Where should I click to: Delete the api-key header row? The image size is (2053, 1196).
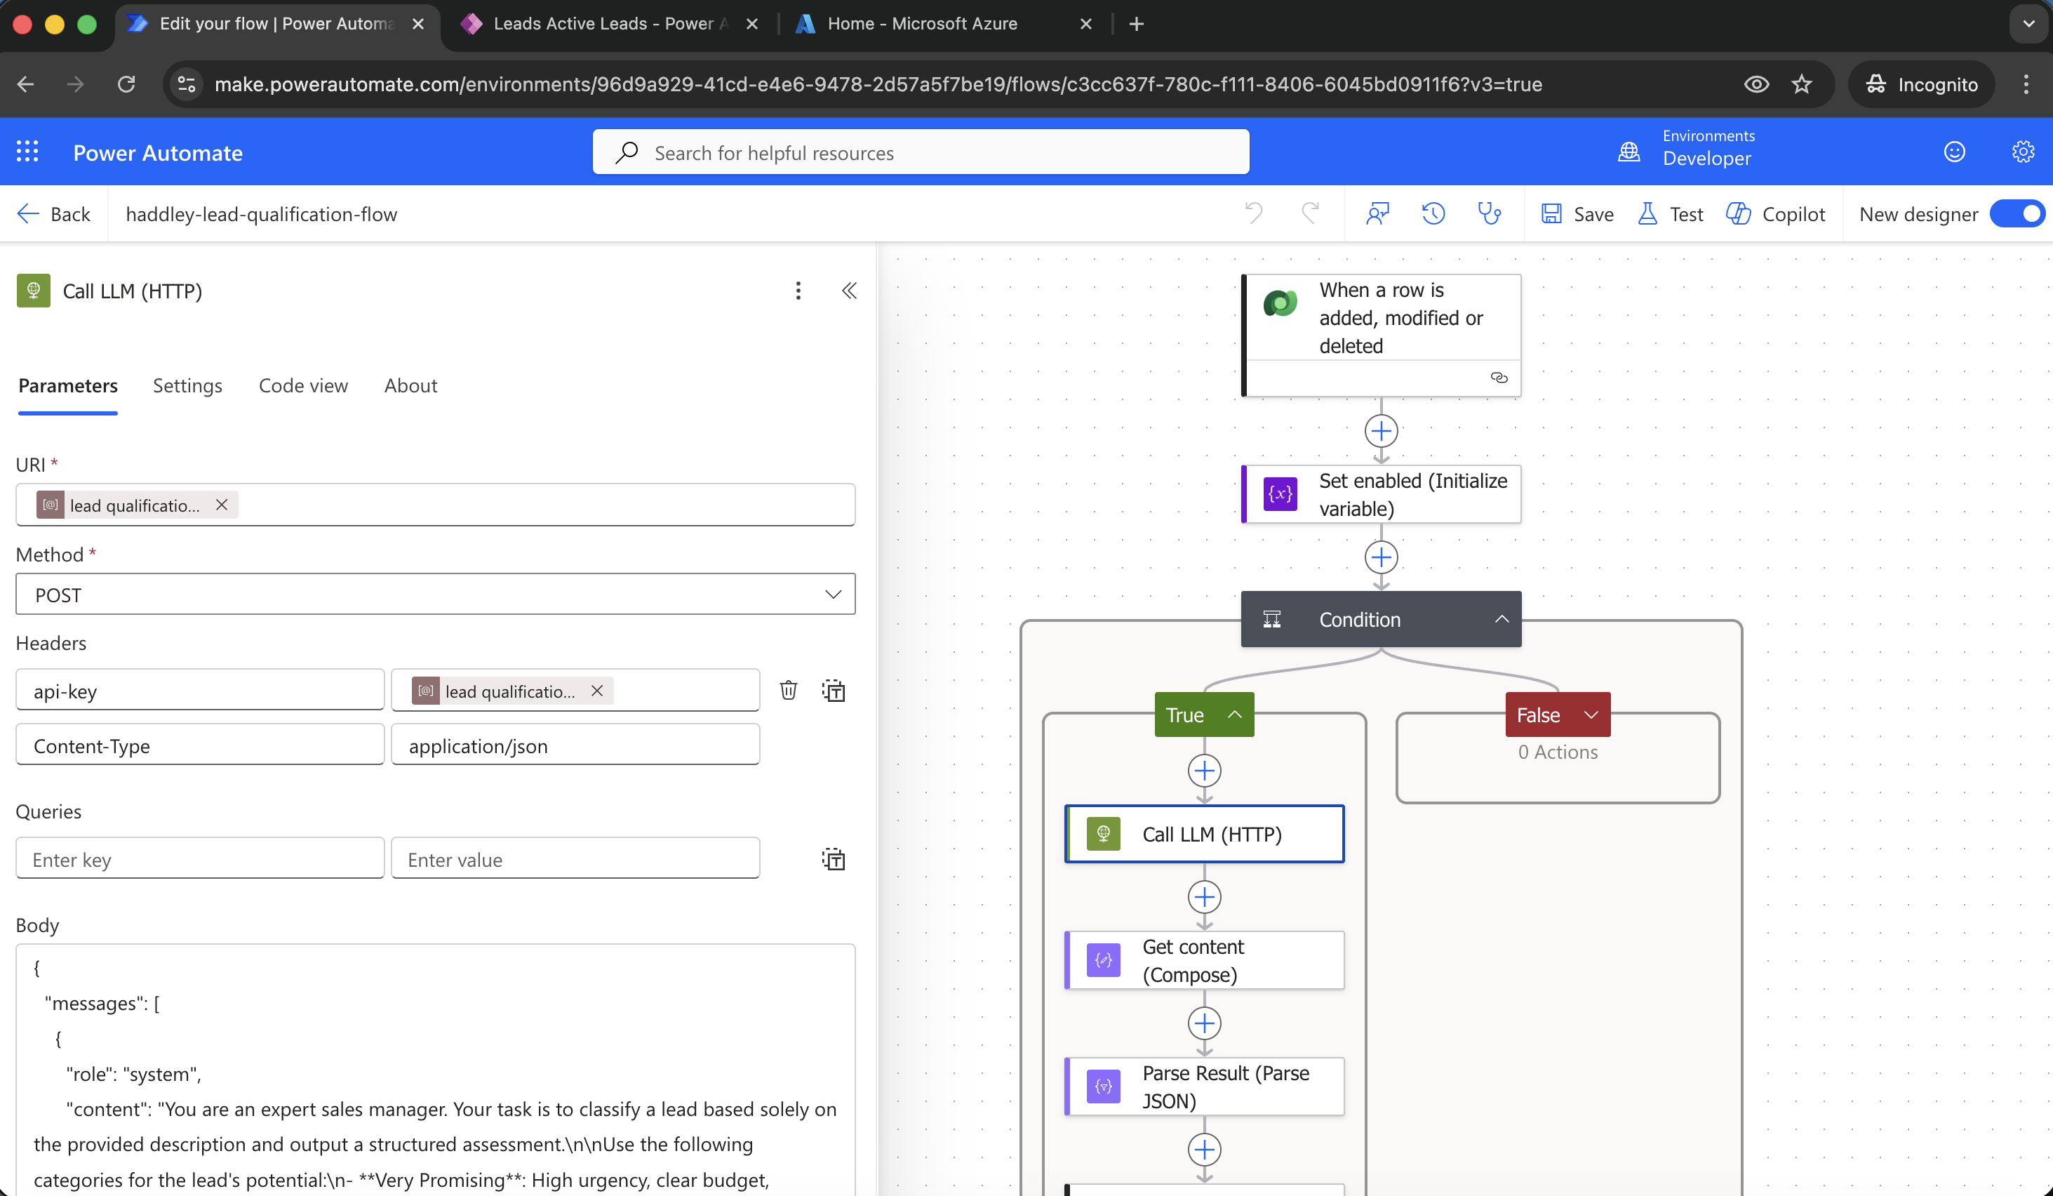(788, 691)
